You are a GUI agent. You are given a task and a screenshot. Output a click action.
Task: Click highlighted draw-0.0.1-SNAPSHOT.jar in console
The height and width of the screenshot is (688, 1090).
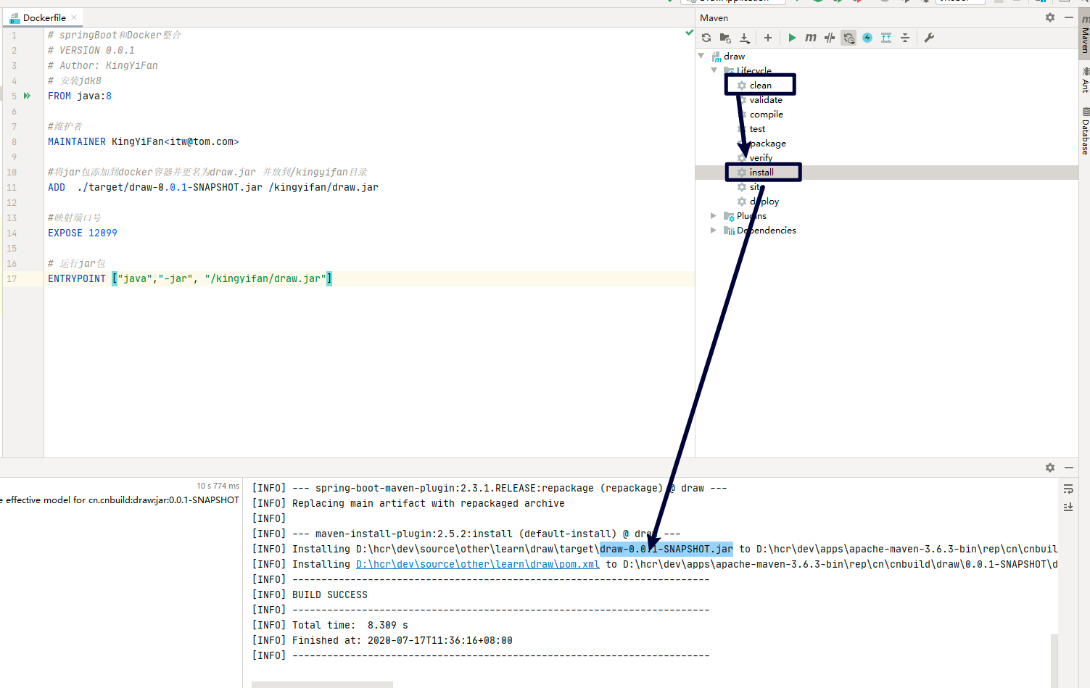tap(666, 549)
